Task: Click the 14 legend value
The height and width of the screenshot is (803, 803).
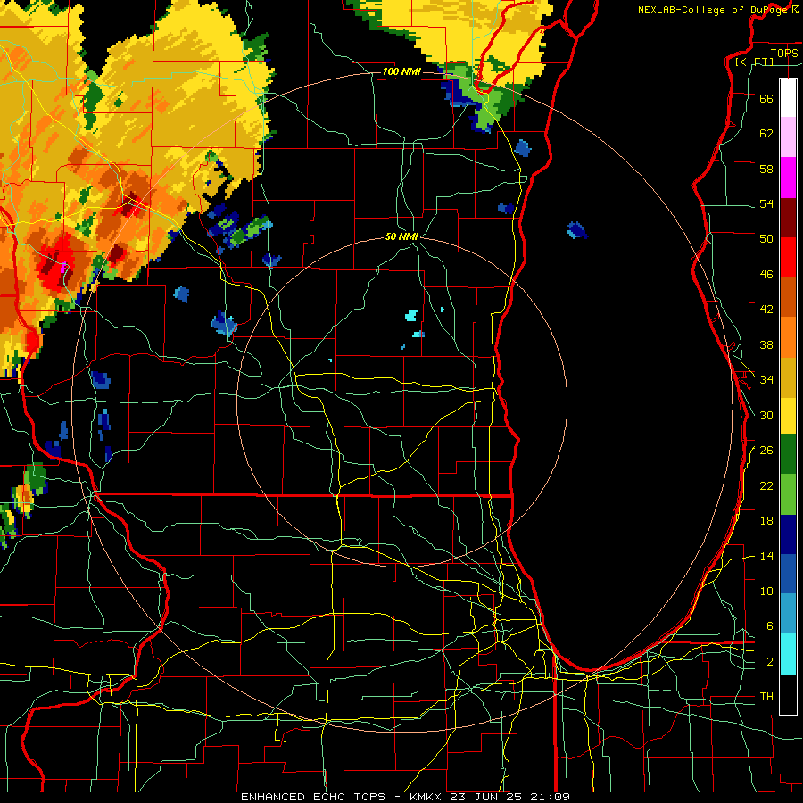Action: click(x=766, y=556)
